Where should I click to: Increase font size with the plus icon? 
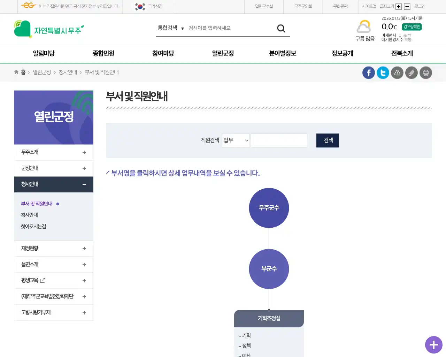pyautogui.click(x=399, y=6)
